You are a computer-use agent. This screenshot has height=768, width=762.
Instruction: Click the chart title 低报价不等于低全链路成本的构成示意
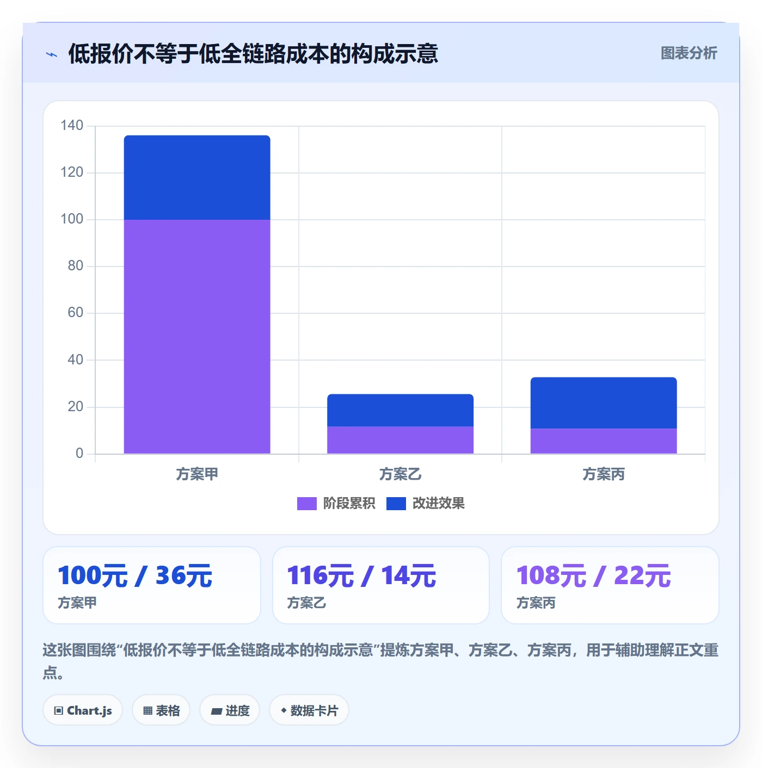pos(253,54)
